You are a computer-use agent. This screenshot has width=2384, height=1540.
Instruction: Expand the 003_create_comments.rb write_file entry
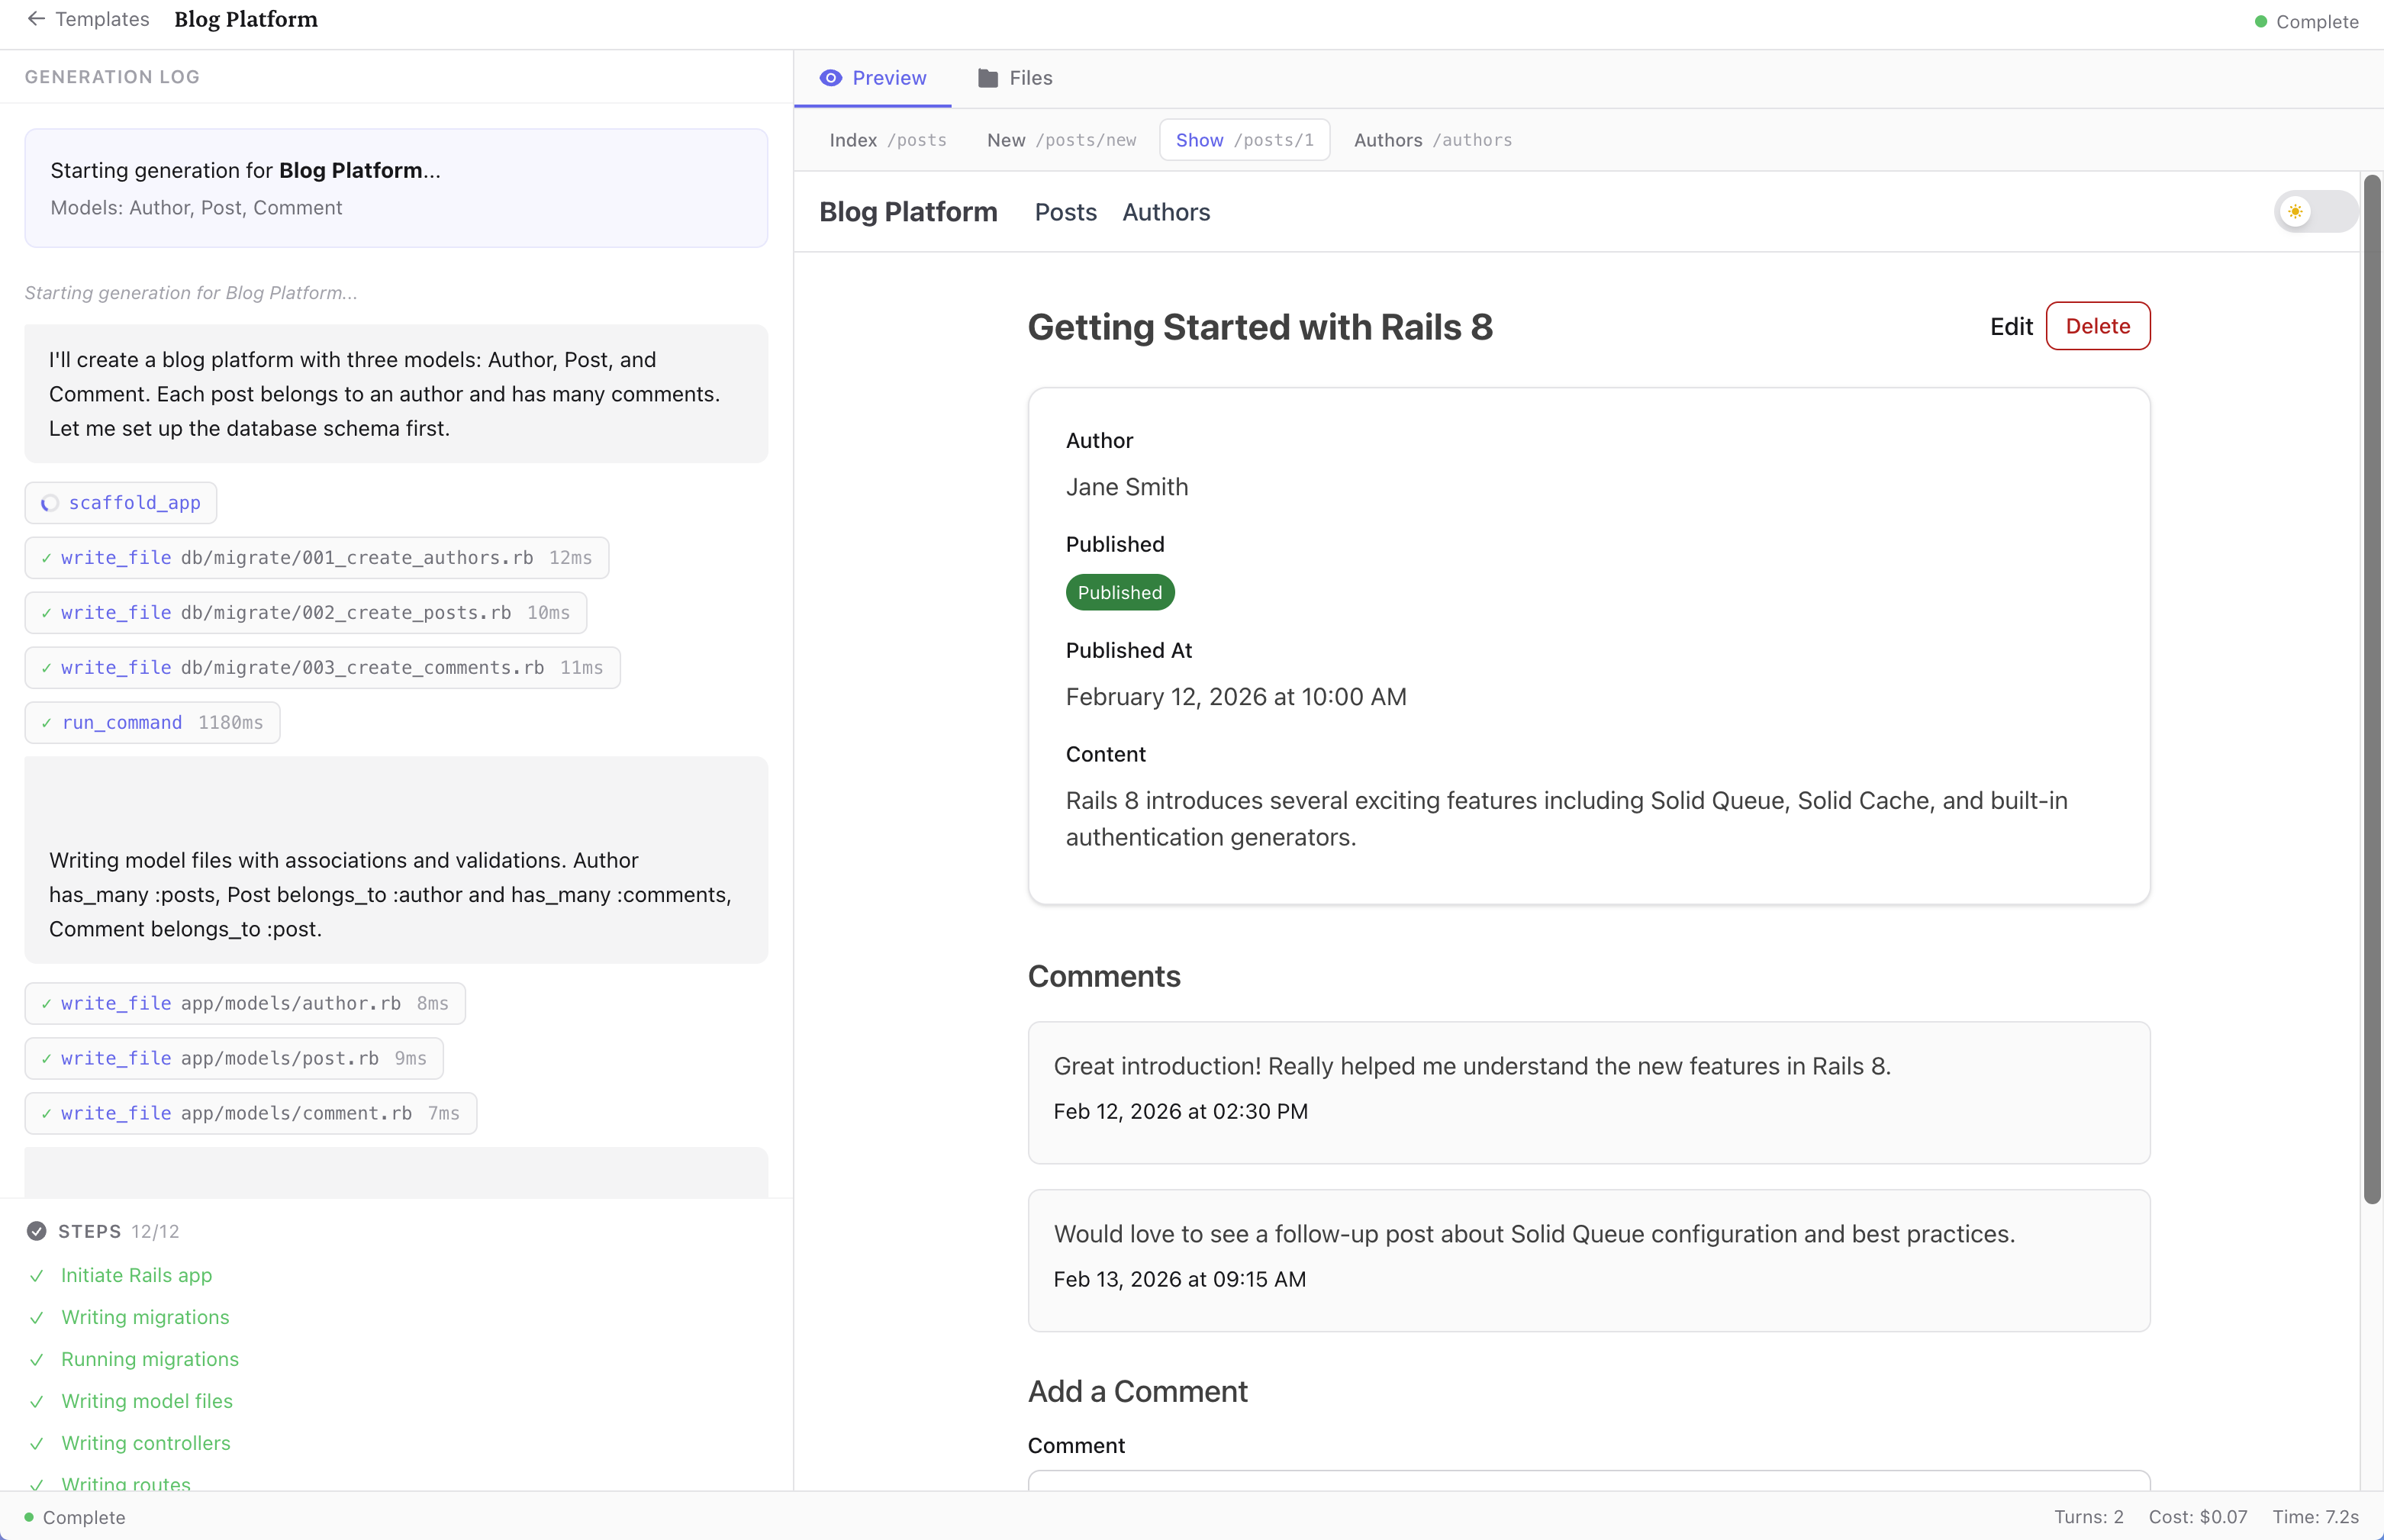coord(322,668)
